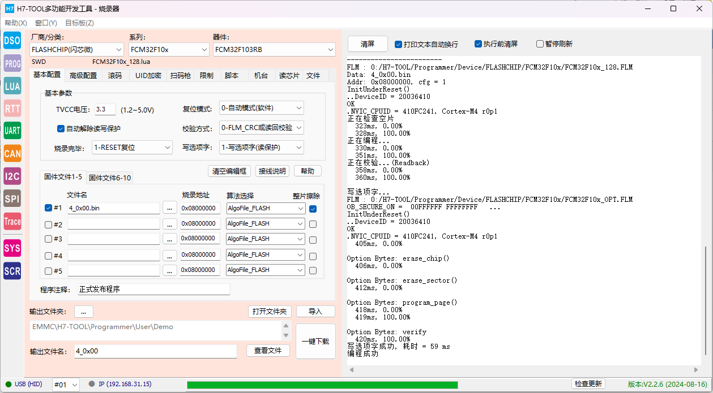Open the Trace tool icon
The image size is (713, 393).
pyautogui.click(x=12, y=221)
